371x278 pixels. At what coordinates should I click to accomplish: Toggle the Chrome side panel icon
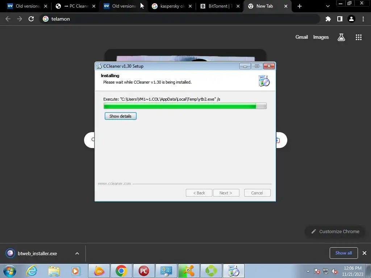pos(340,19)
